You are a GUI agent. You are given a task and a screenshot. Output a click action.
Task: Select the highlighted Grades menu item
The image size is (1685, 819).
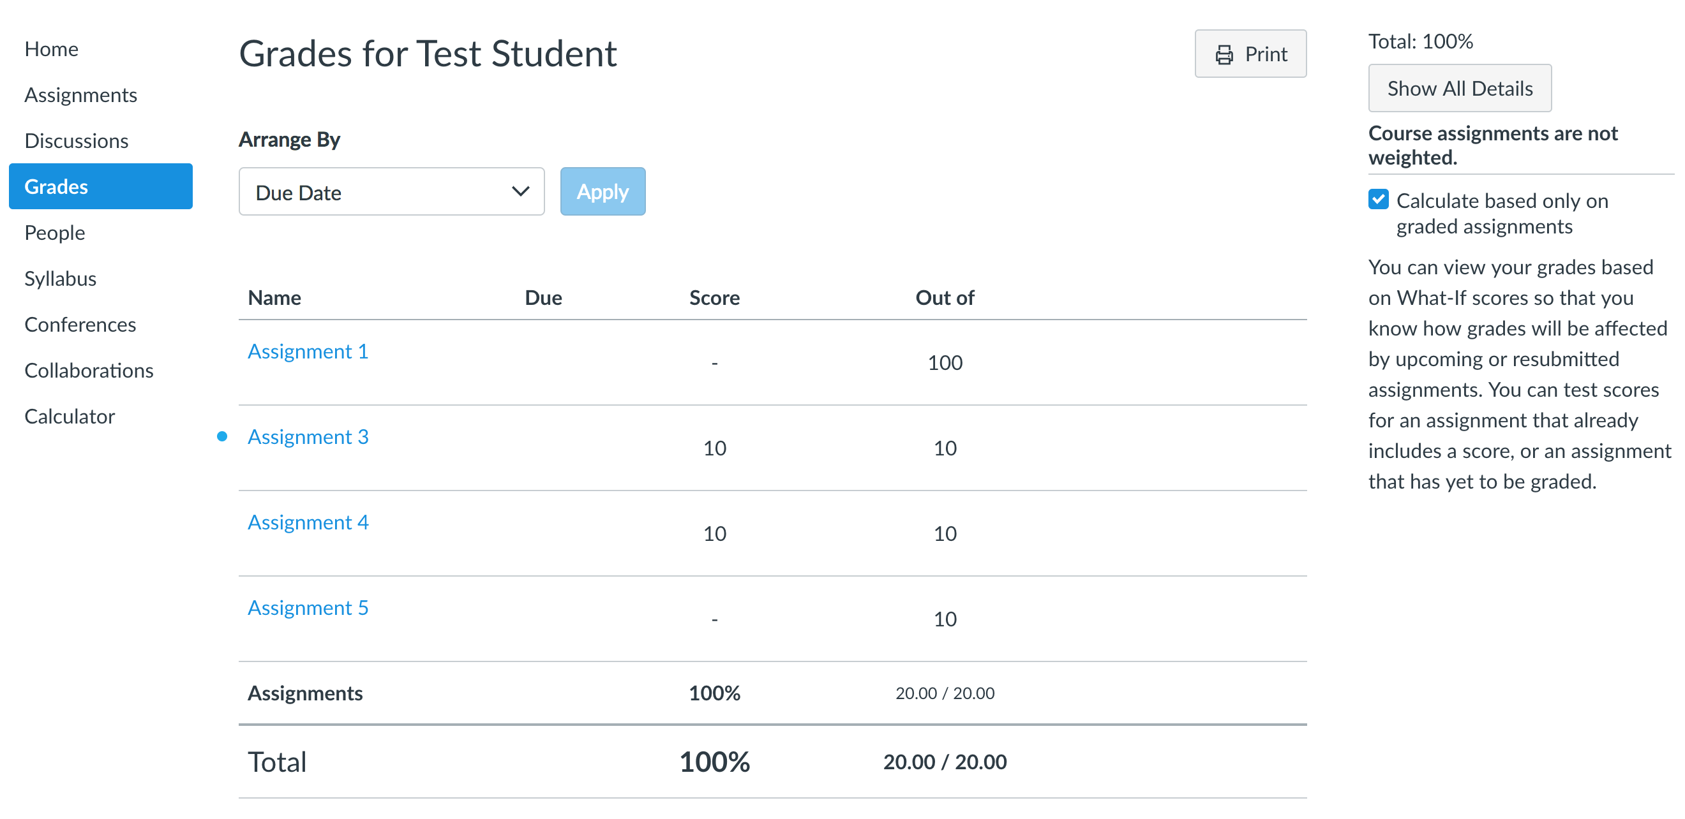click(x=101, y=186)
